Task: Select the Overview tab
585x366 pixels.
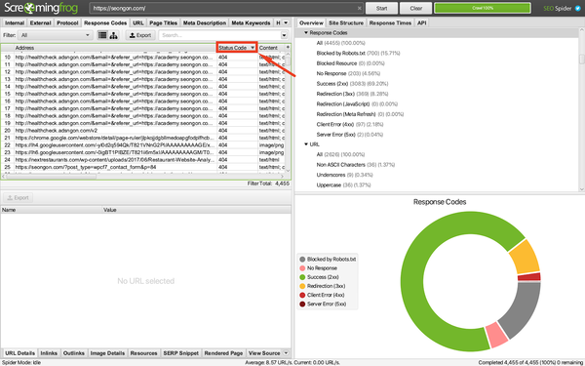Action: click(311, 22)
